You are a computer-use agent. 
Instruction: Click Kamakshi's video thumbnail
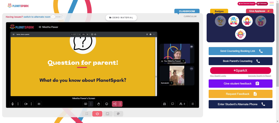click(177, 75)
